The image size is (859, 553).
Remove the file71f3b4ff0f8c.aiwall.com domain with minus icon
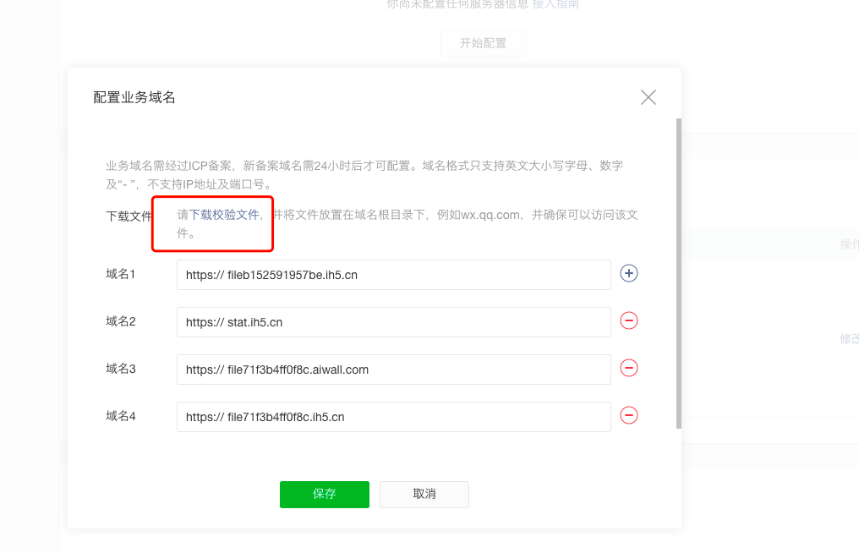tap(629, 368)
